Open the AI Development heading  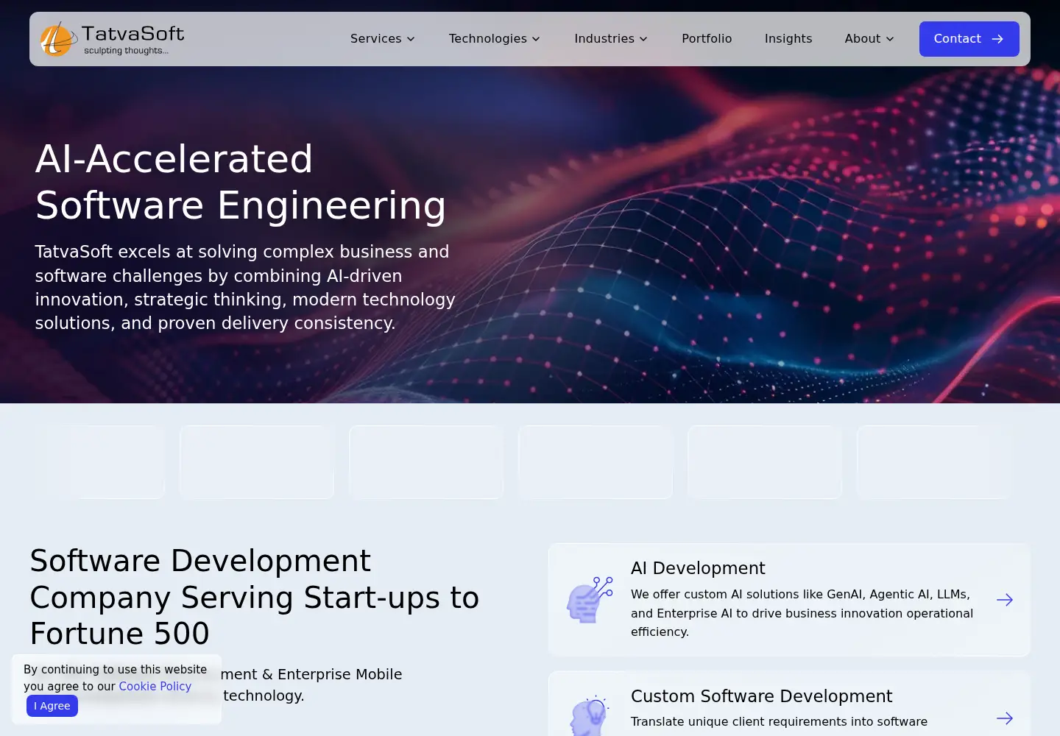click(x=698, y=568)
